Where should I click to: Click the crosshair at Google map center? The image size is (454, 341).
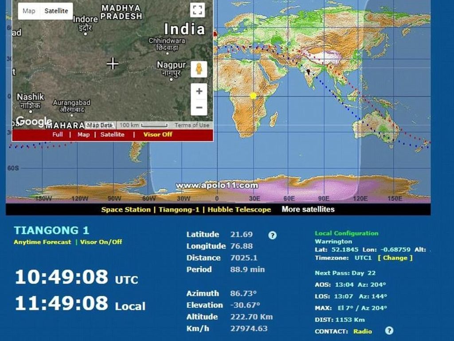point(112,63)
